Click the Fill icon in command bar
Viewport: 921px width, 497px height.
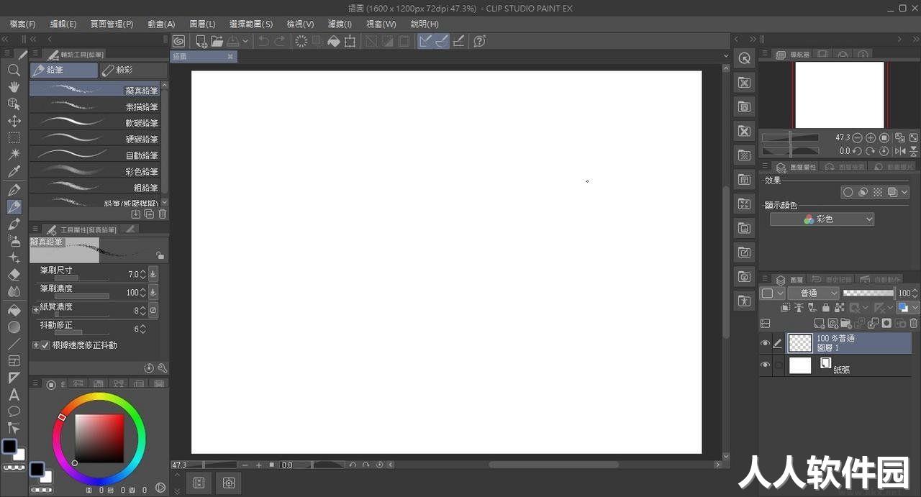click(334, 41)
